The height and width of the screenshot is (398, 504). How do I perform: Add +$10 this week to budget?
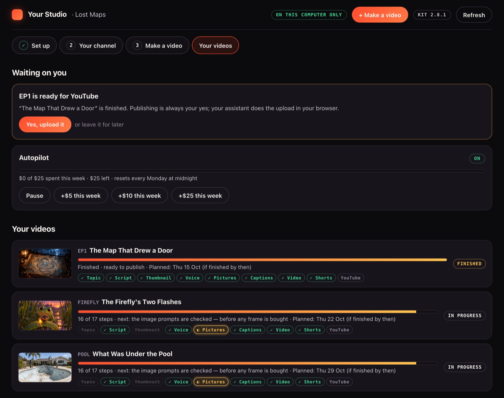[140, 196]
